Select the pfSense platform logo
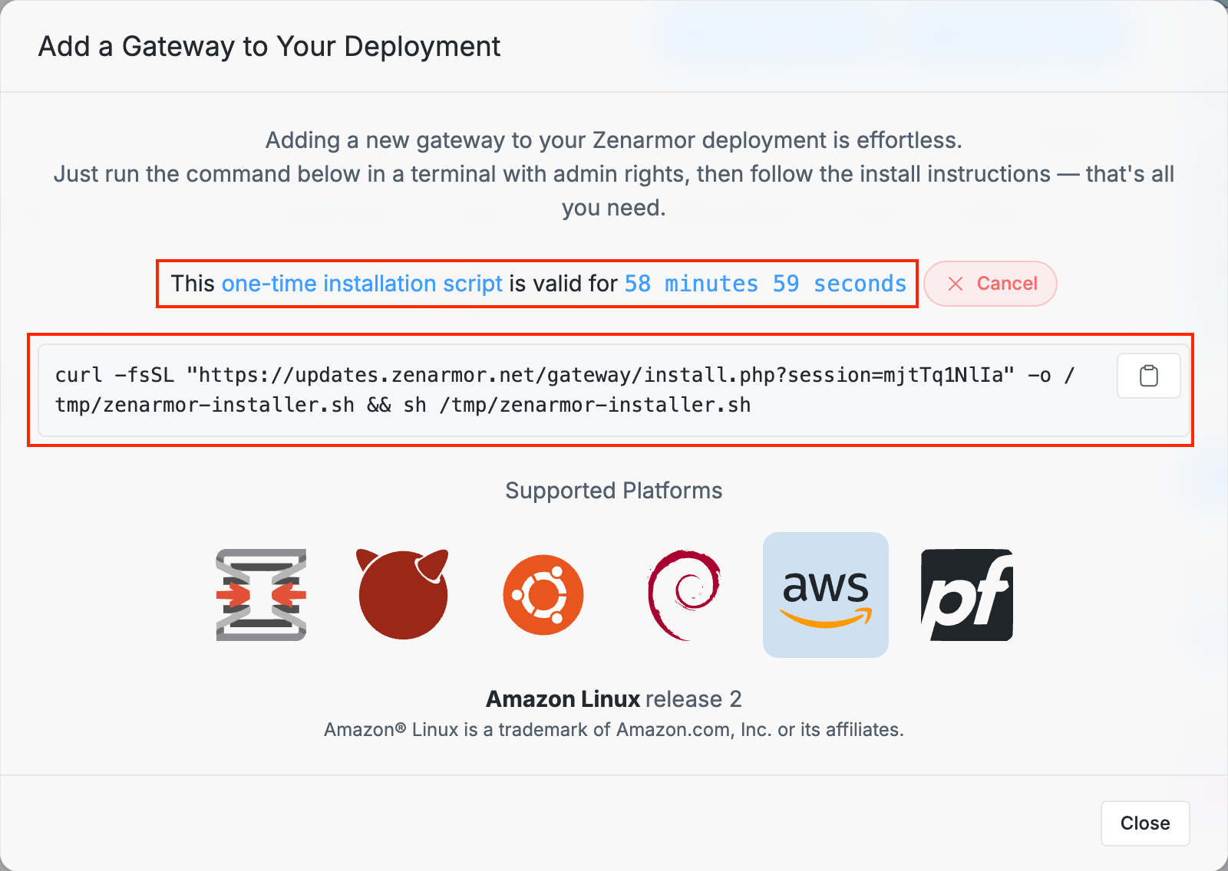The width and height of the screenshot is (1228, 871). 967,595
